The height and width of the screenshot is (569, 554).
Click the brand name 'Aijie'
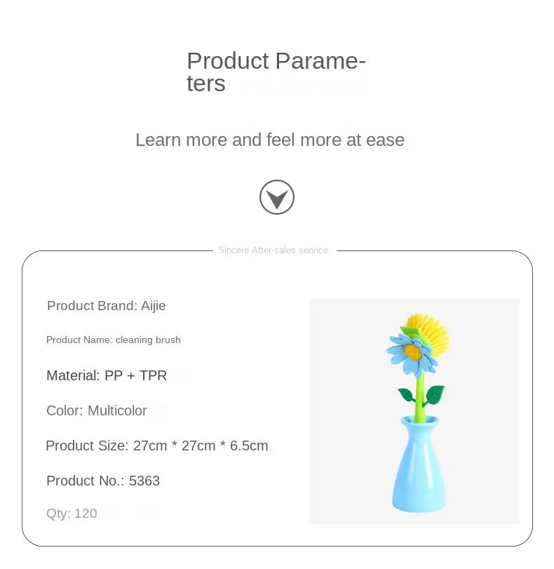(x=153, y=306)
